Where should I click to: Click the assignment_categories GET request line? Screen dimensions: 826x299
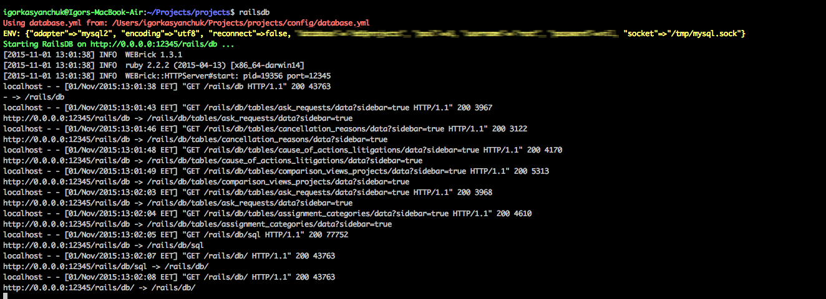[x=267, y=213]
